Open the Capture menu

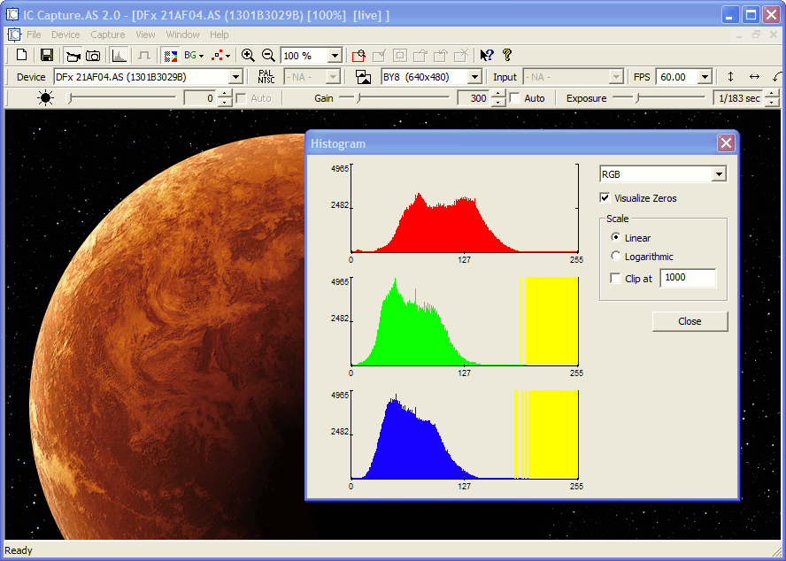[108, 35]
